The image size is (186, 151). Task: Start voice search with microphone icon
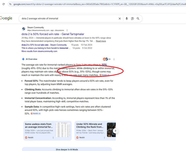pos(127,19)
